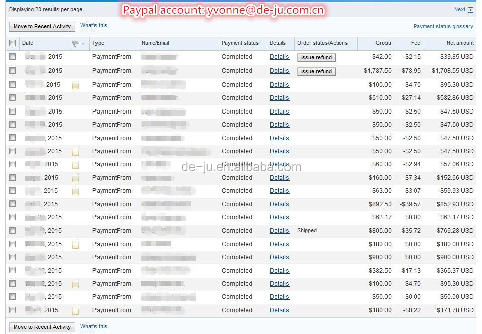482x334 pixels.
Task: View Details of the $900.00 payment
Action: click(x=279, y=257)
